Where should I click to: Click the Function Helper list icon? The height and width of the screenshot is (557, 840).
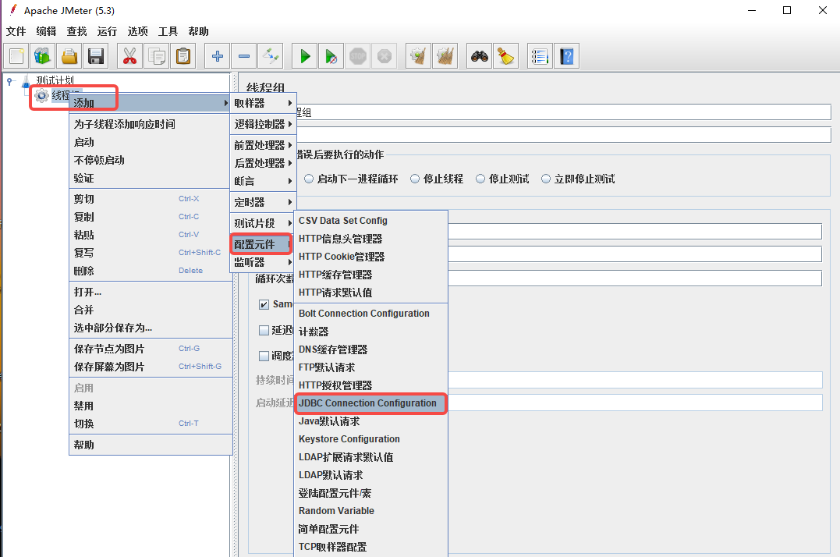tap(539, 56)
